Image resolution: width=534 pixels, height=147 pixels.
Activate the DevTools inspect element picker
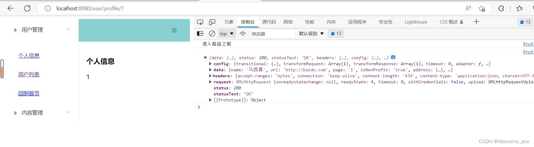[x=200, y=22]
